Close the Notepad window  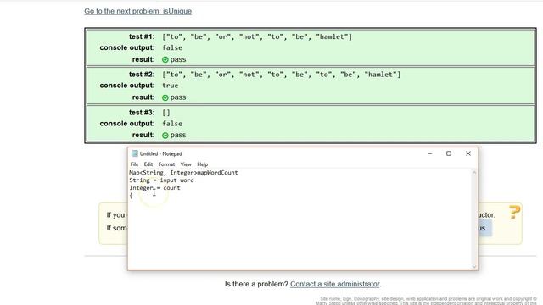pyautogui.click(x=468, y=153)
